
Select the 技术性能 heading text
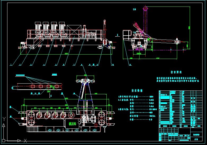[x=137, y=91]
